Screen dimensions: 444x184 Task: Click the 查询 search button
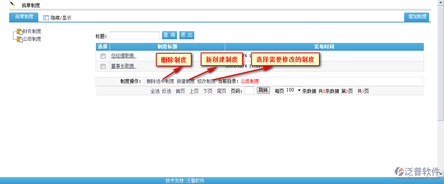[169, 35]
